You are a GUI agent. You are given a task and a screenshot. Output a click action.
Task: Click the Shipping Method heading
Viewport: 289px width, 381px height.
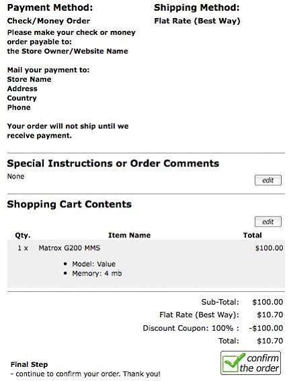click(x=197, y=7)
